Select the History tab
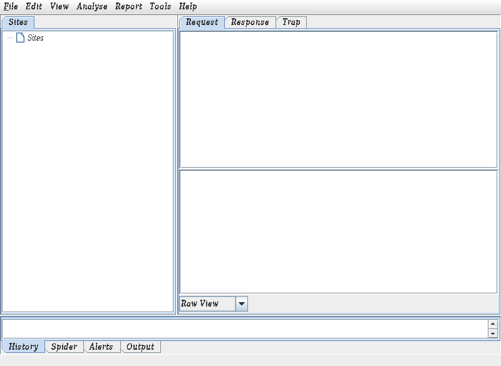 [x=24, y=347]
